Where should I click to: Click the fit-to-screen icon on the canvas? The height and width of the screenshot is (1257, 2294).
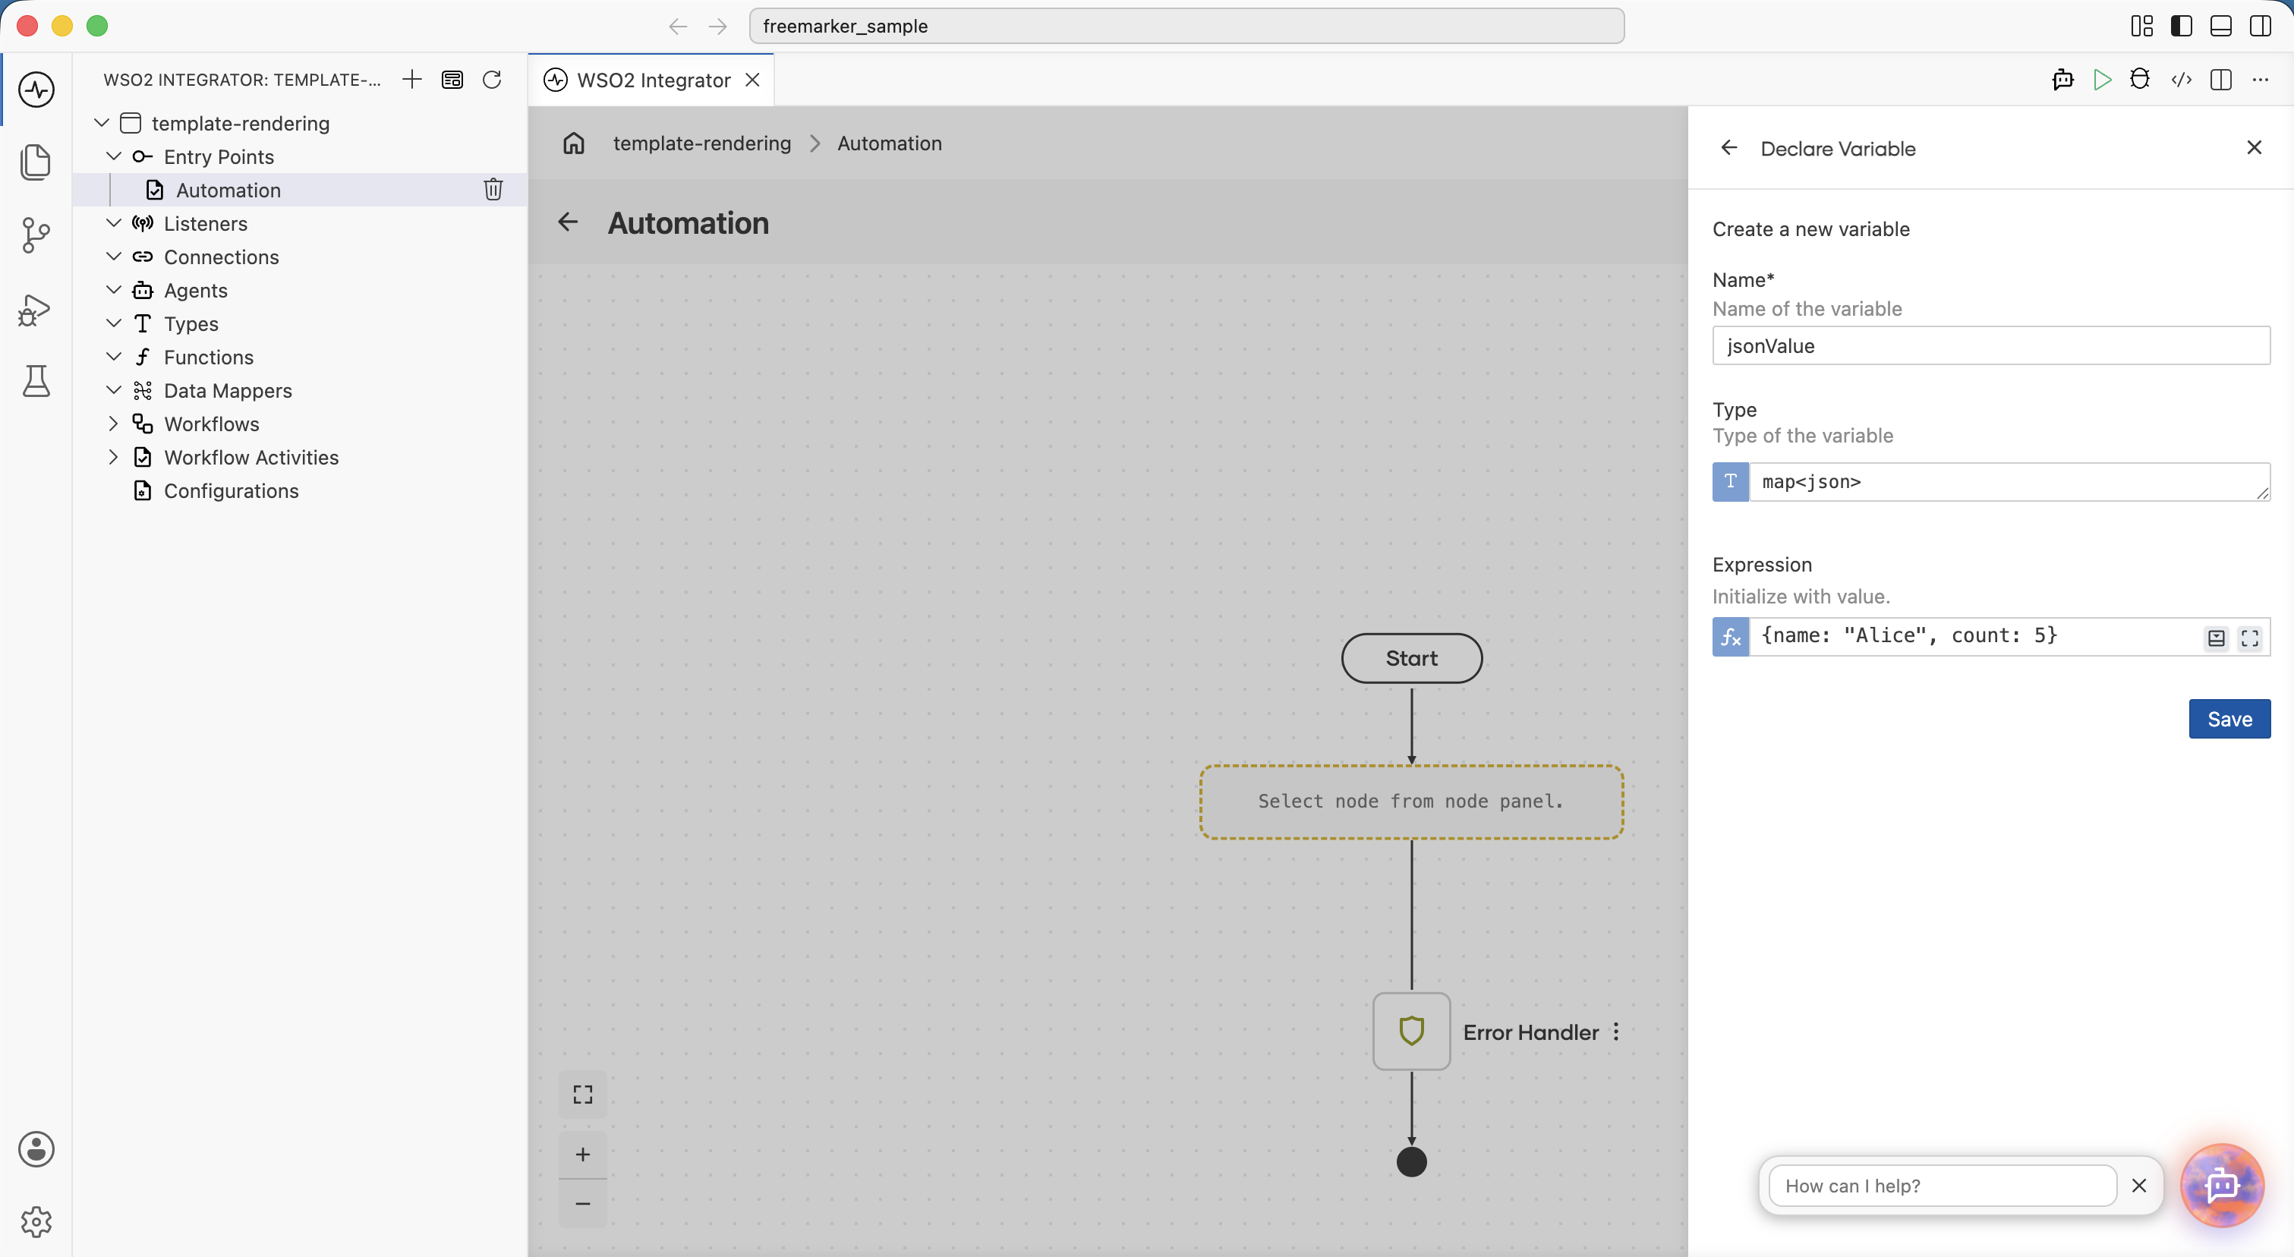582,1094
